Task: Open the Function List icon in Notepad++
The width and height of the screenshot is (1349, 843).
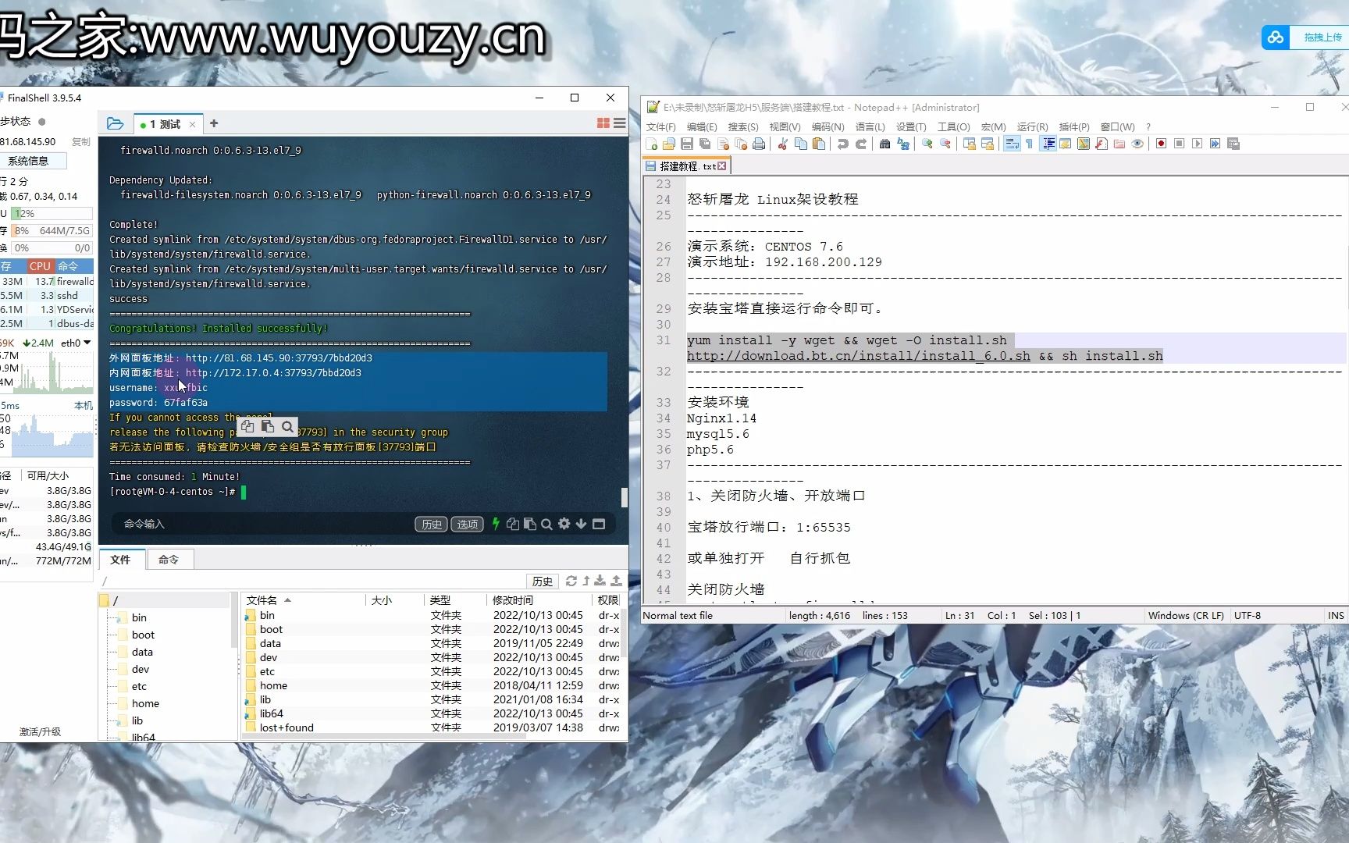Action: 1101,144
